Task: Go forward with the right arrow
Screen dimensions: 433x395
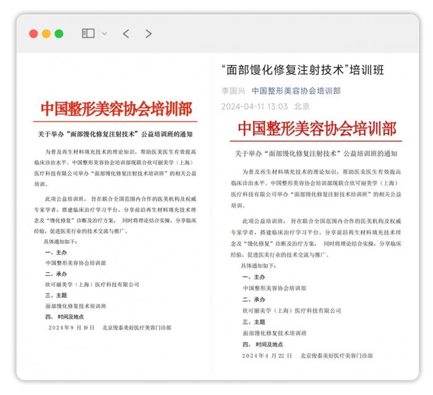Action: [148, 33]
